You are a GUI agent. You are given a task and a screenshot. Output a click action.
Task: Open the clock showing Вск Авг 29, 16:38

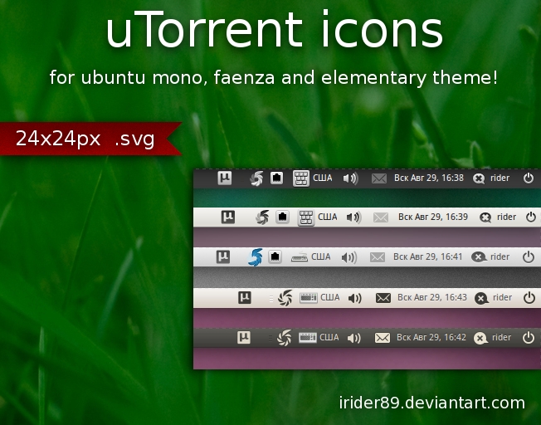point(429,178)
